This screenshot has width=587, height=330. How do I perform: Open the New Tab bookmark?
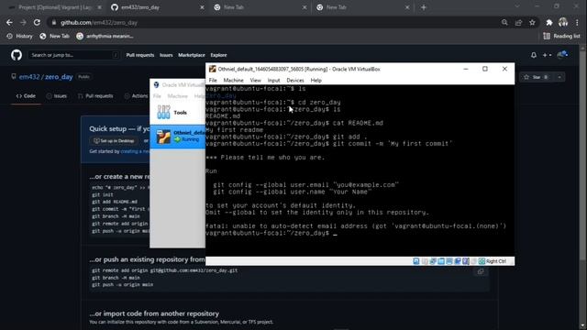(55, 37)
